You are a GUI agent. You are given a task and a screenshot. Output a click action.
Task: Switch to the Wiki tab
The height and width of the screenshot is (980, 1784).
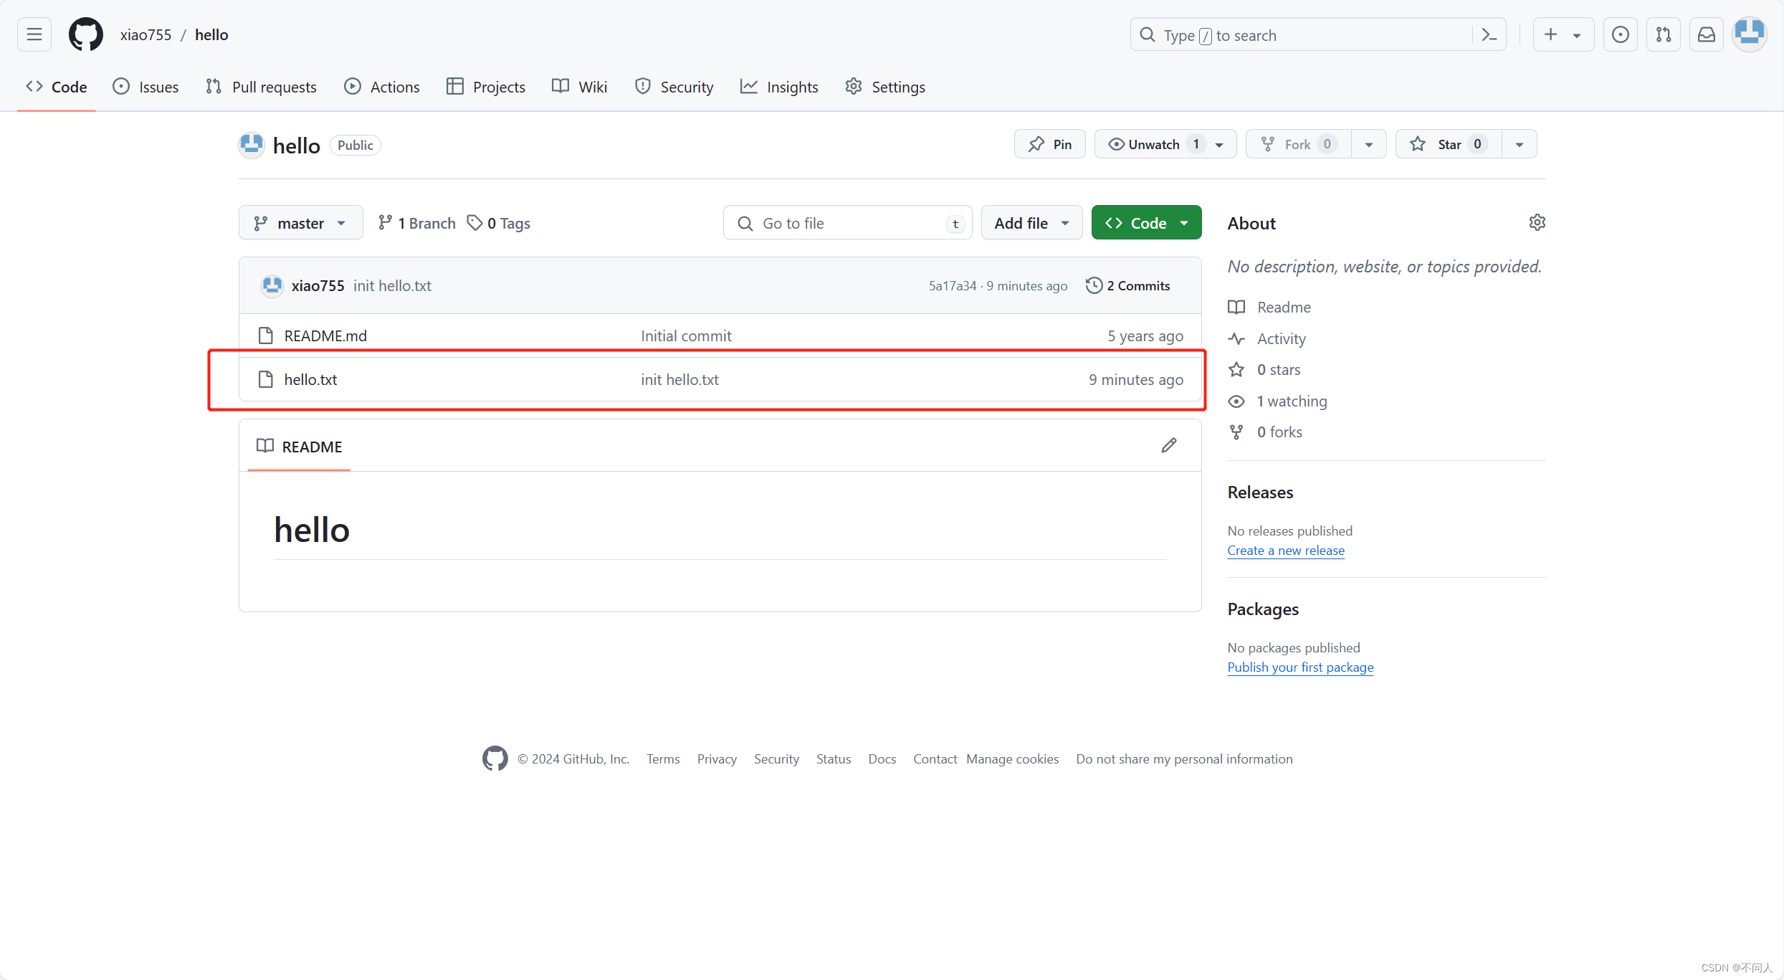coord(580,87)
